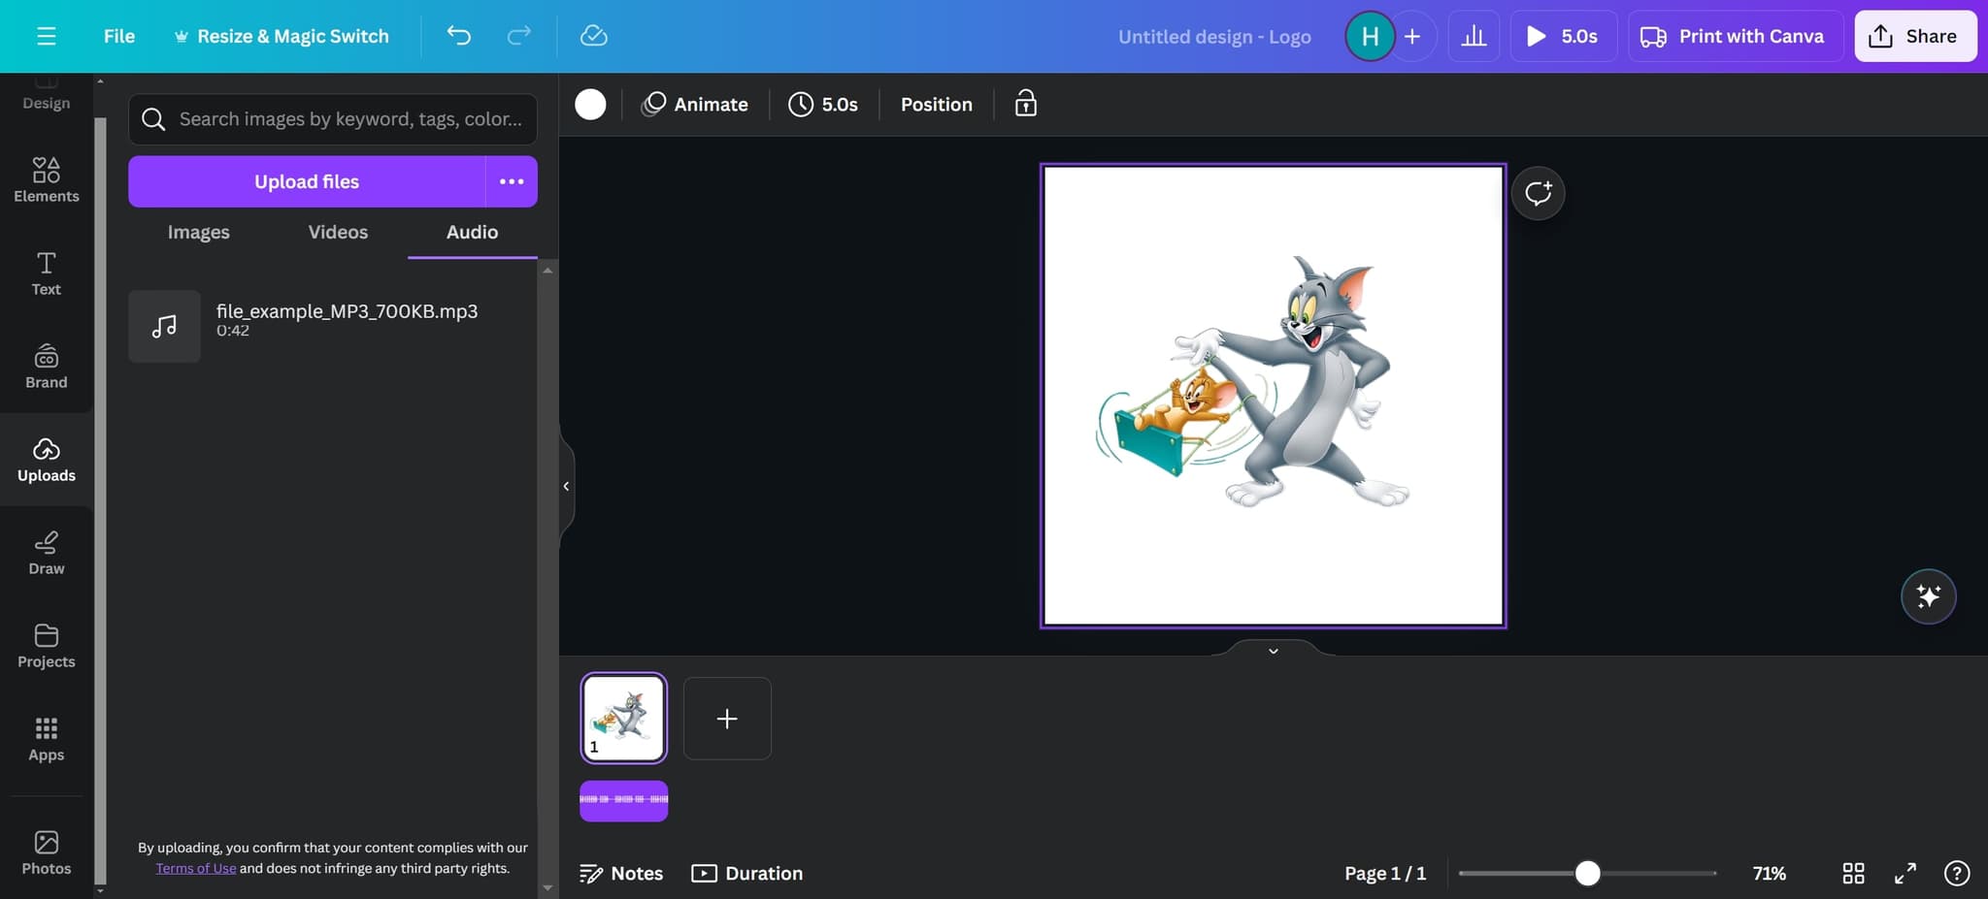This screenshot has width=1988, height=899.
Task: Open the Text tool panel
Action: 46,273
